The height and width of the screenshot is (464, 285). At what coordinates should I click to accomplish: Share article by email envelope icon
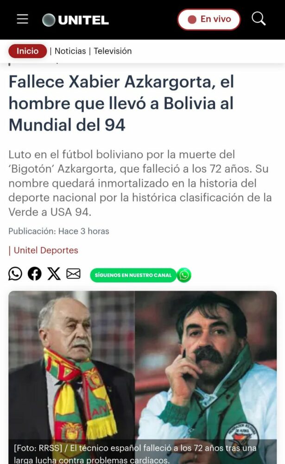(x=73, y=274)
